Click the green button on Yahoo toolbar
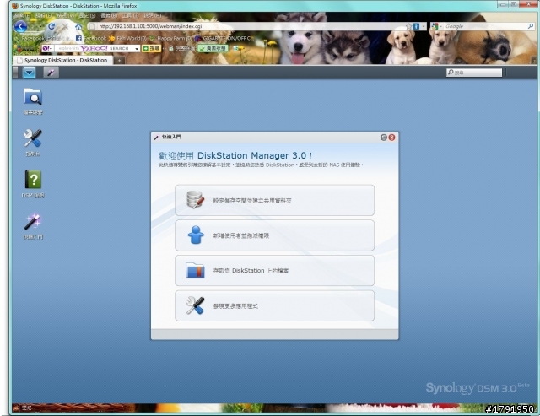 [213, 49]
